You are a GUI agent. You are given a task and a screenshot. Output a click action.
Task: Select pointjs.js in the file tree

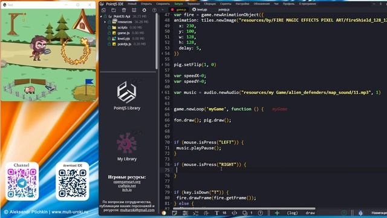125,44
